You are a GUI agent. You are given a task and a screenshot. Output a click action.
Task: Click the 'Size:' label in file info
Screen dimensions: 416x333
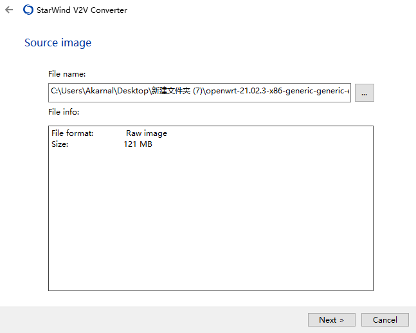[x=60, y=144]
